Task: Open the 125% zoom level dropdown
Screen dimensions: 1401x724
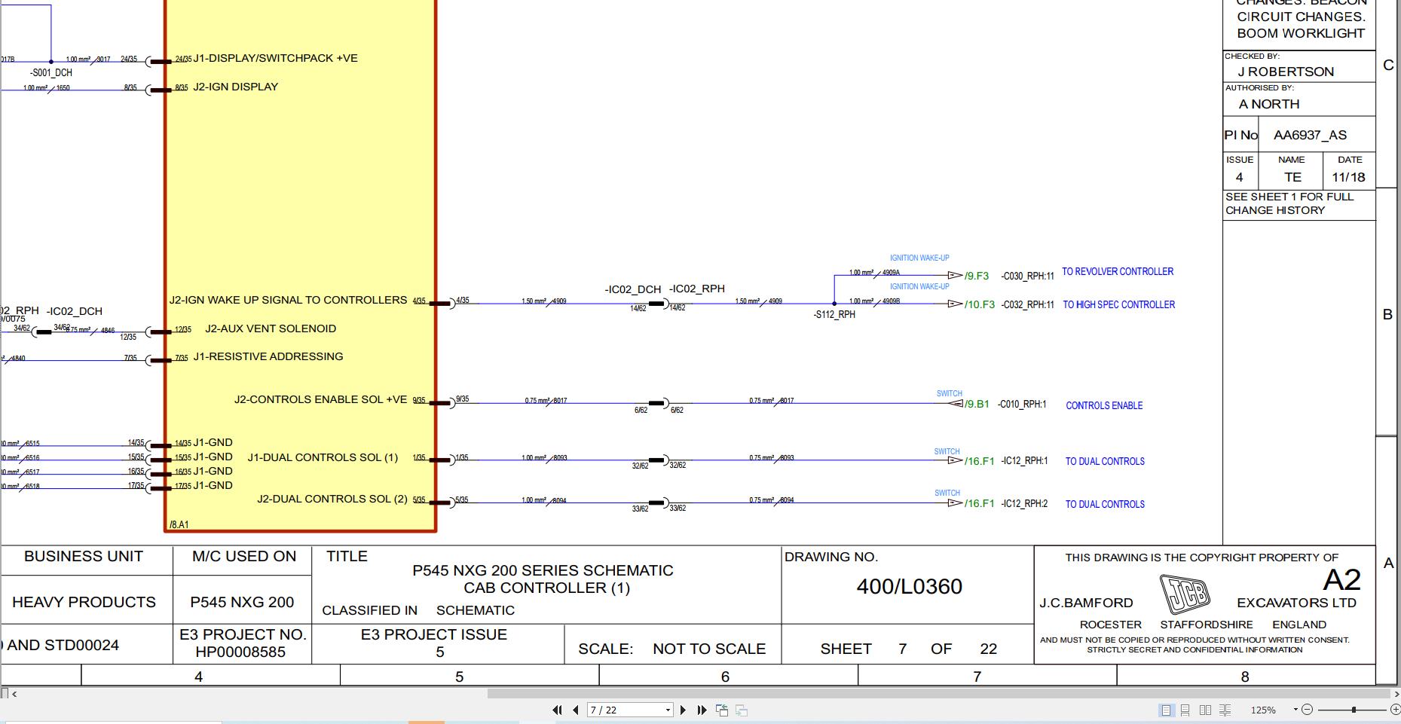Action: (x=1295, y=710)
